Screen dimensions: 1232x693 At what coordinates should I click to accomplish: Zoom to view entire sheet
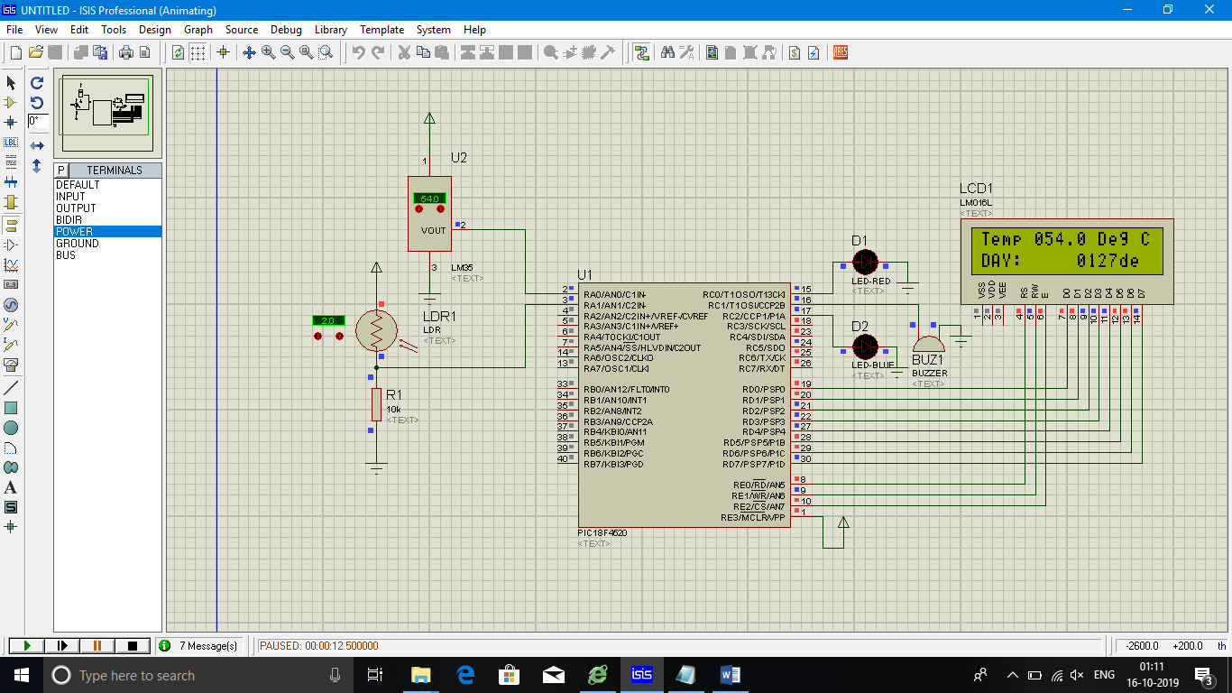[307, 52]
